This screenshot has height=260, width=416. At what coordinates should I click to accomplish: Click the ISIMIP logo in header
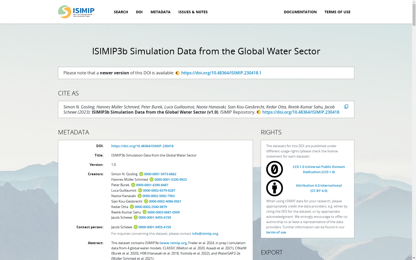[76, 12]
